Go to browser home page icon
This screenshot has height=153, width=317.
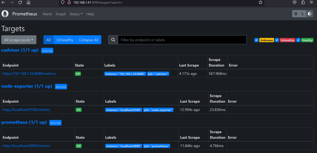pyautogui.click(x=28, y=2)
